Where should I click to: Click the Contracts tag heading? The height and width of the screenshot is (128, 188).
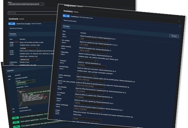pos(13,19)
